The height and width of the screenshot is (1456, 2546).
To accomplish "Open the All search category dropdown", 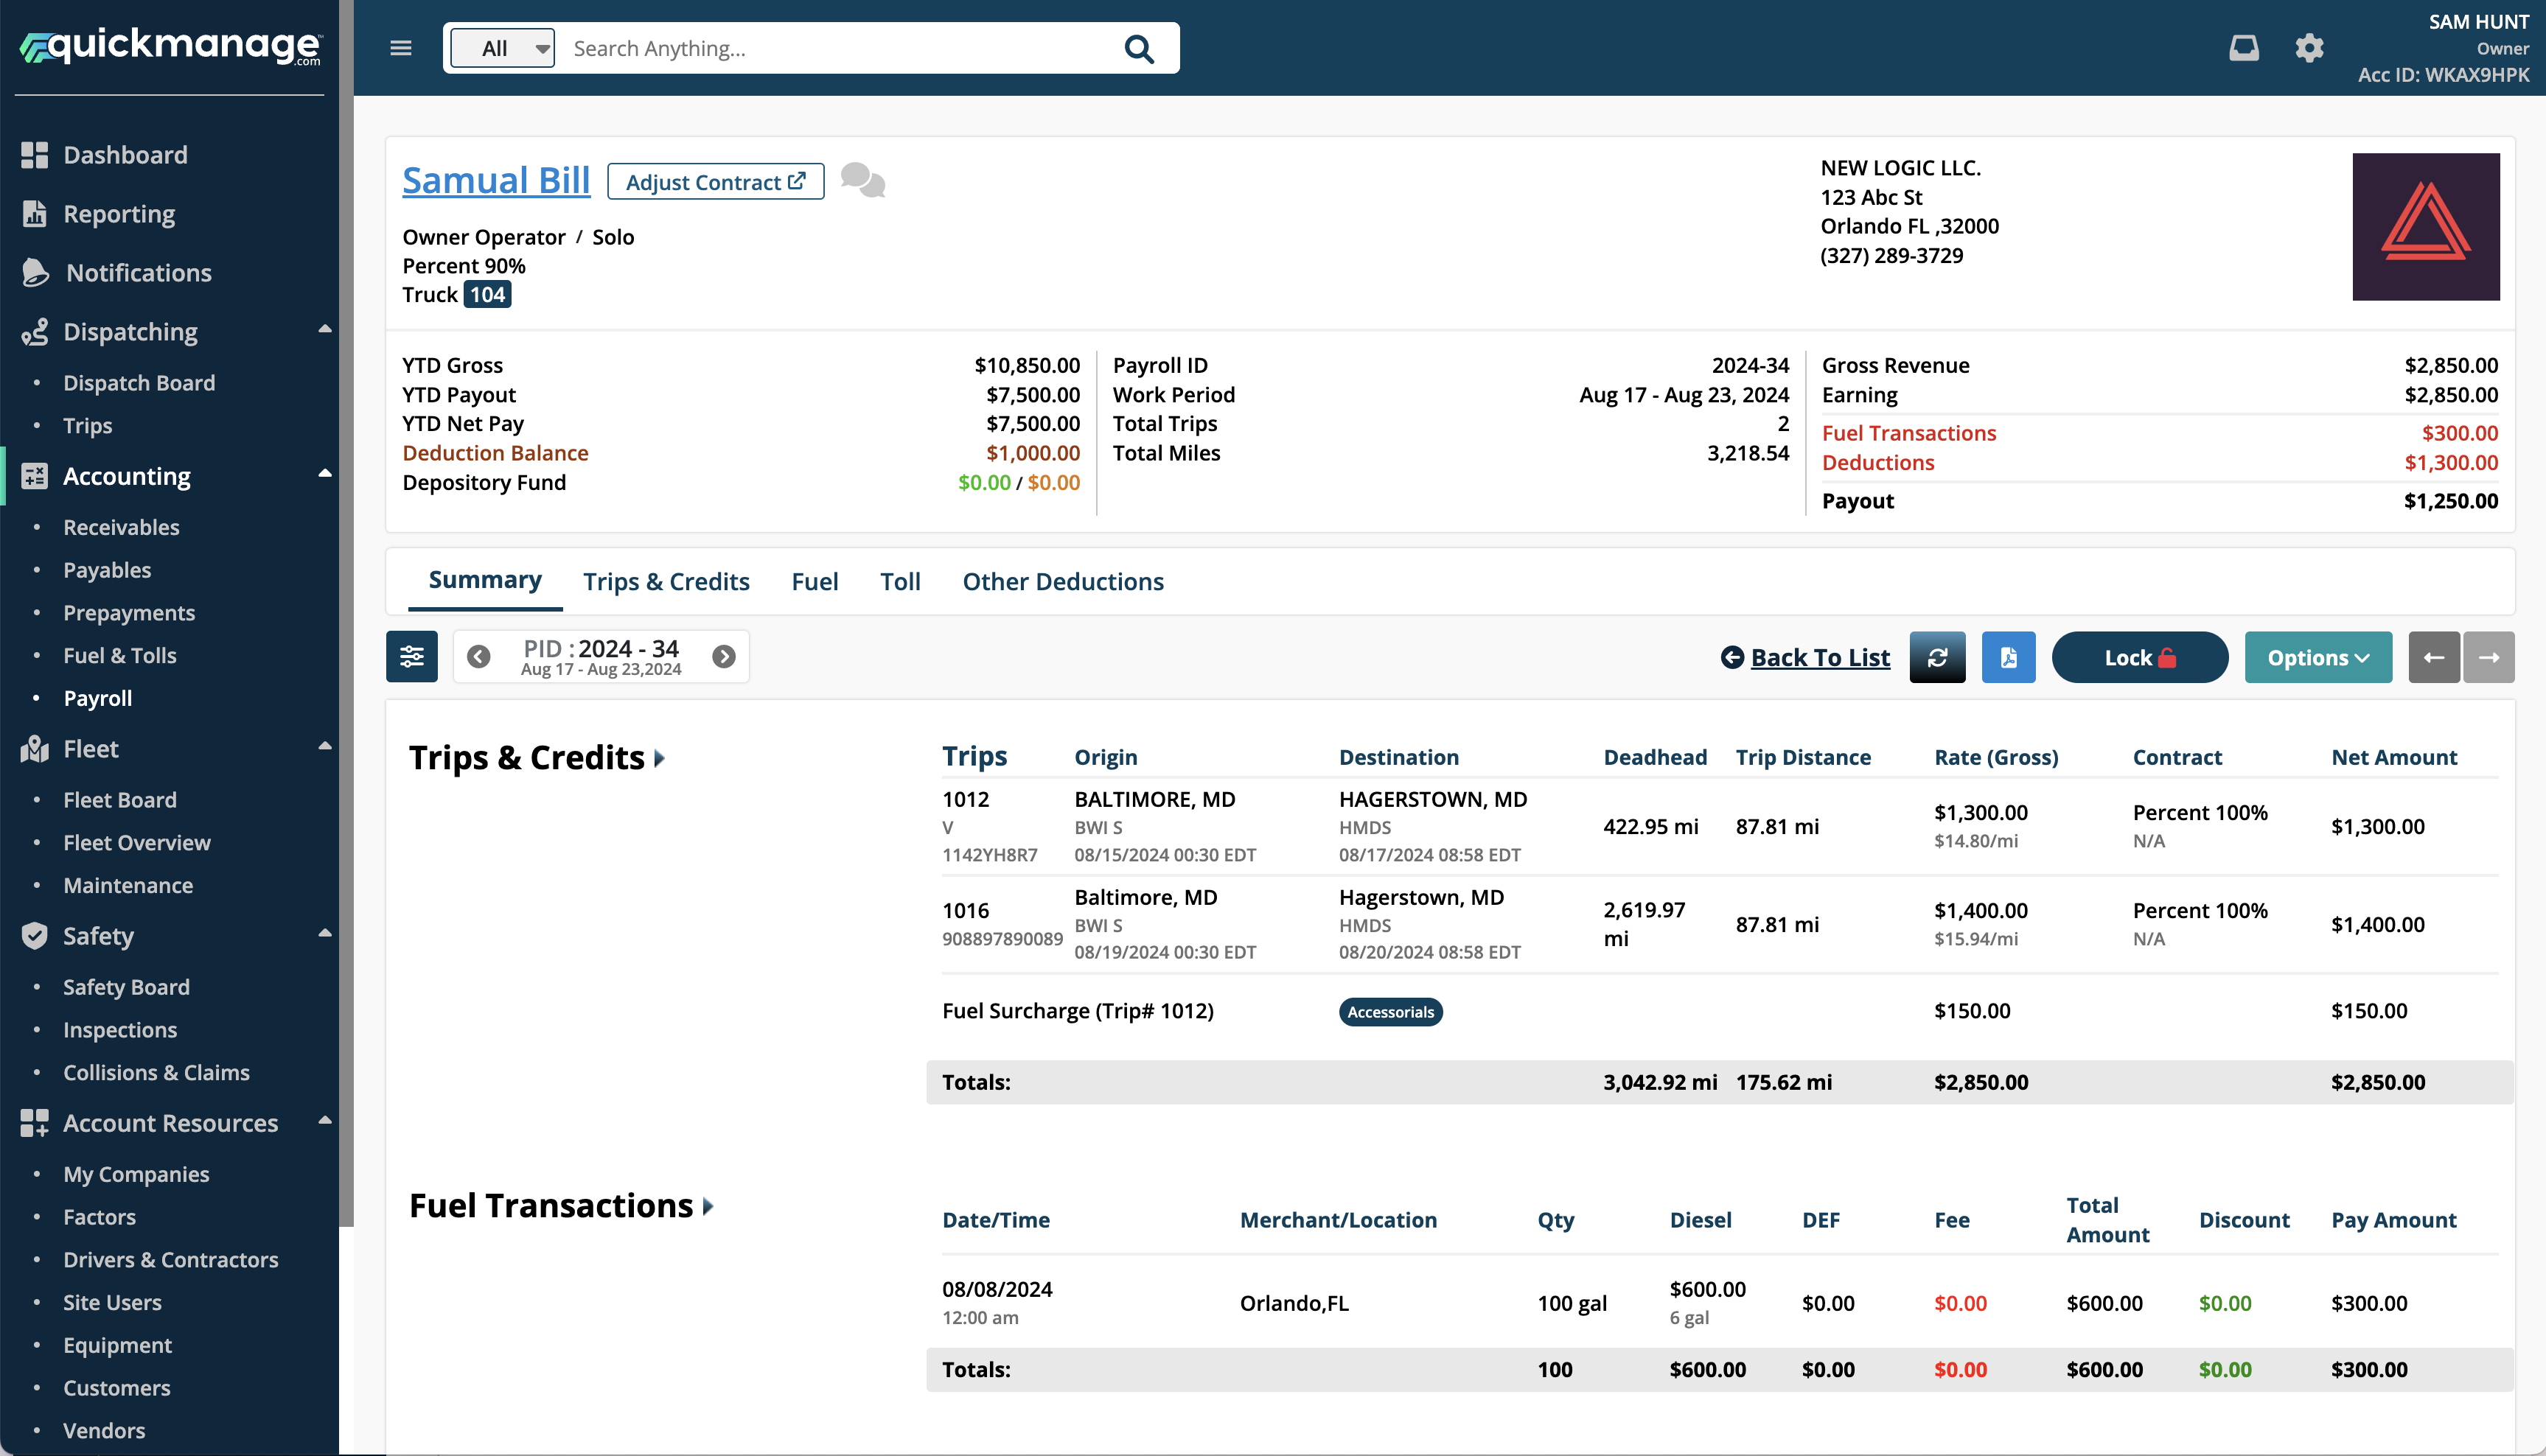I will 502,48.
